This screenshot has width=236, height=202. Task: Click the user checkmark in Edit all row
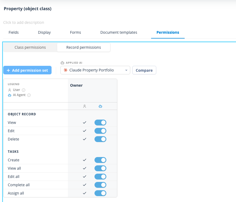point(85,177)
